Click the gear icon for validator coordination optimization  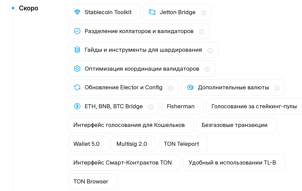(77, 69)
